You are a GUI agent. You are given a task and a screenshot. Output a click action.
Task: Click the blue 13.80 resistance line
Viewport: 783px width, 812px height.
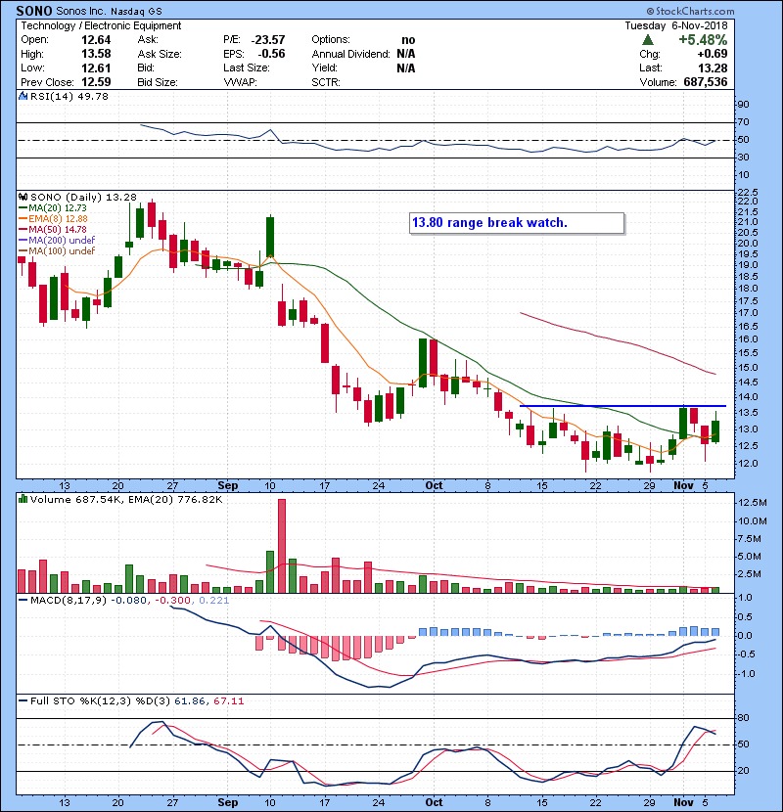pos(622,406)
